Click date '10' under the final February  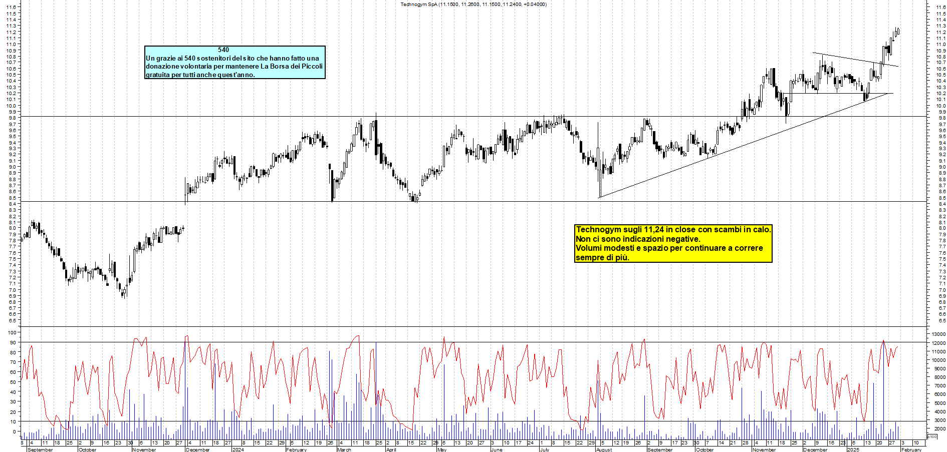coord(916,443)
